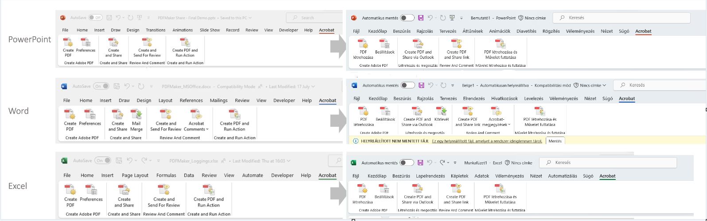Click Create PDF and Run Action in English PowerPoint

coord(185,47)
